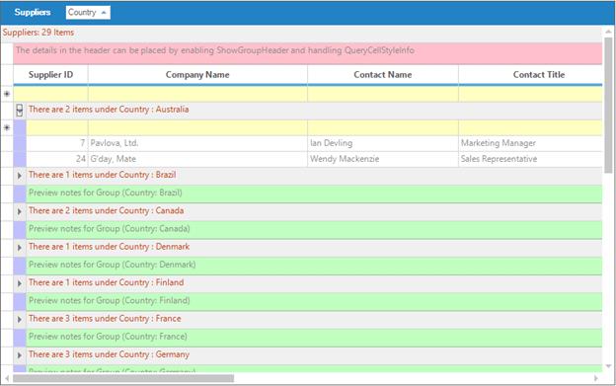Click Preview notes for Denmark row
The height and width of the screenshot is (386, 616).
click(314, 265)
